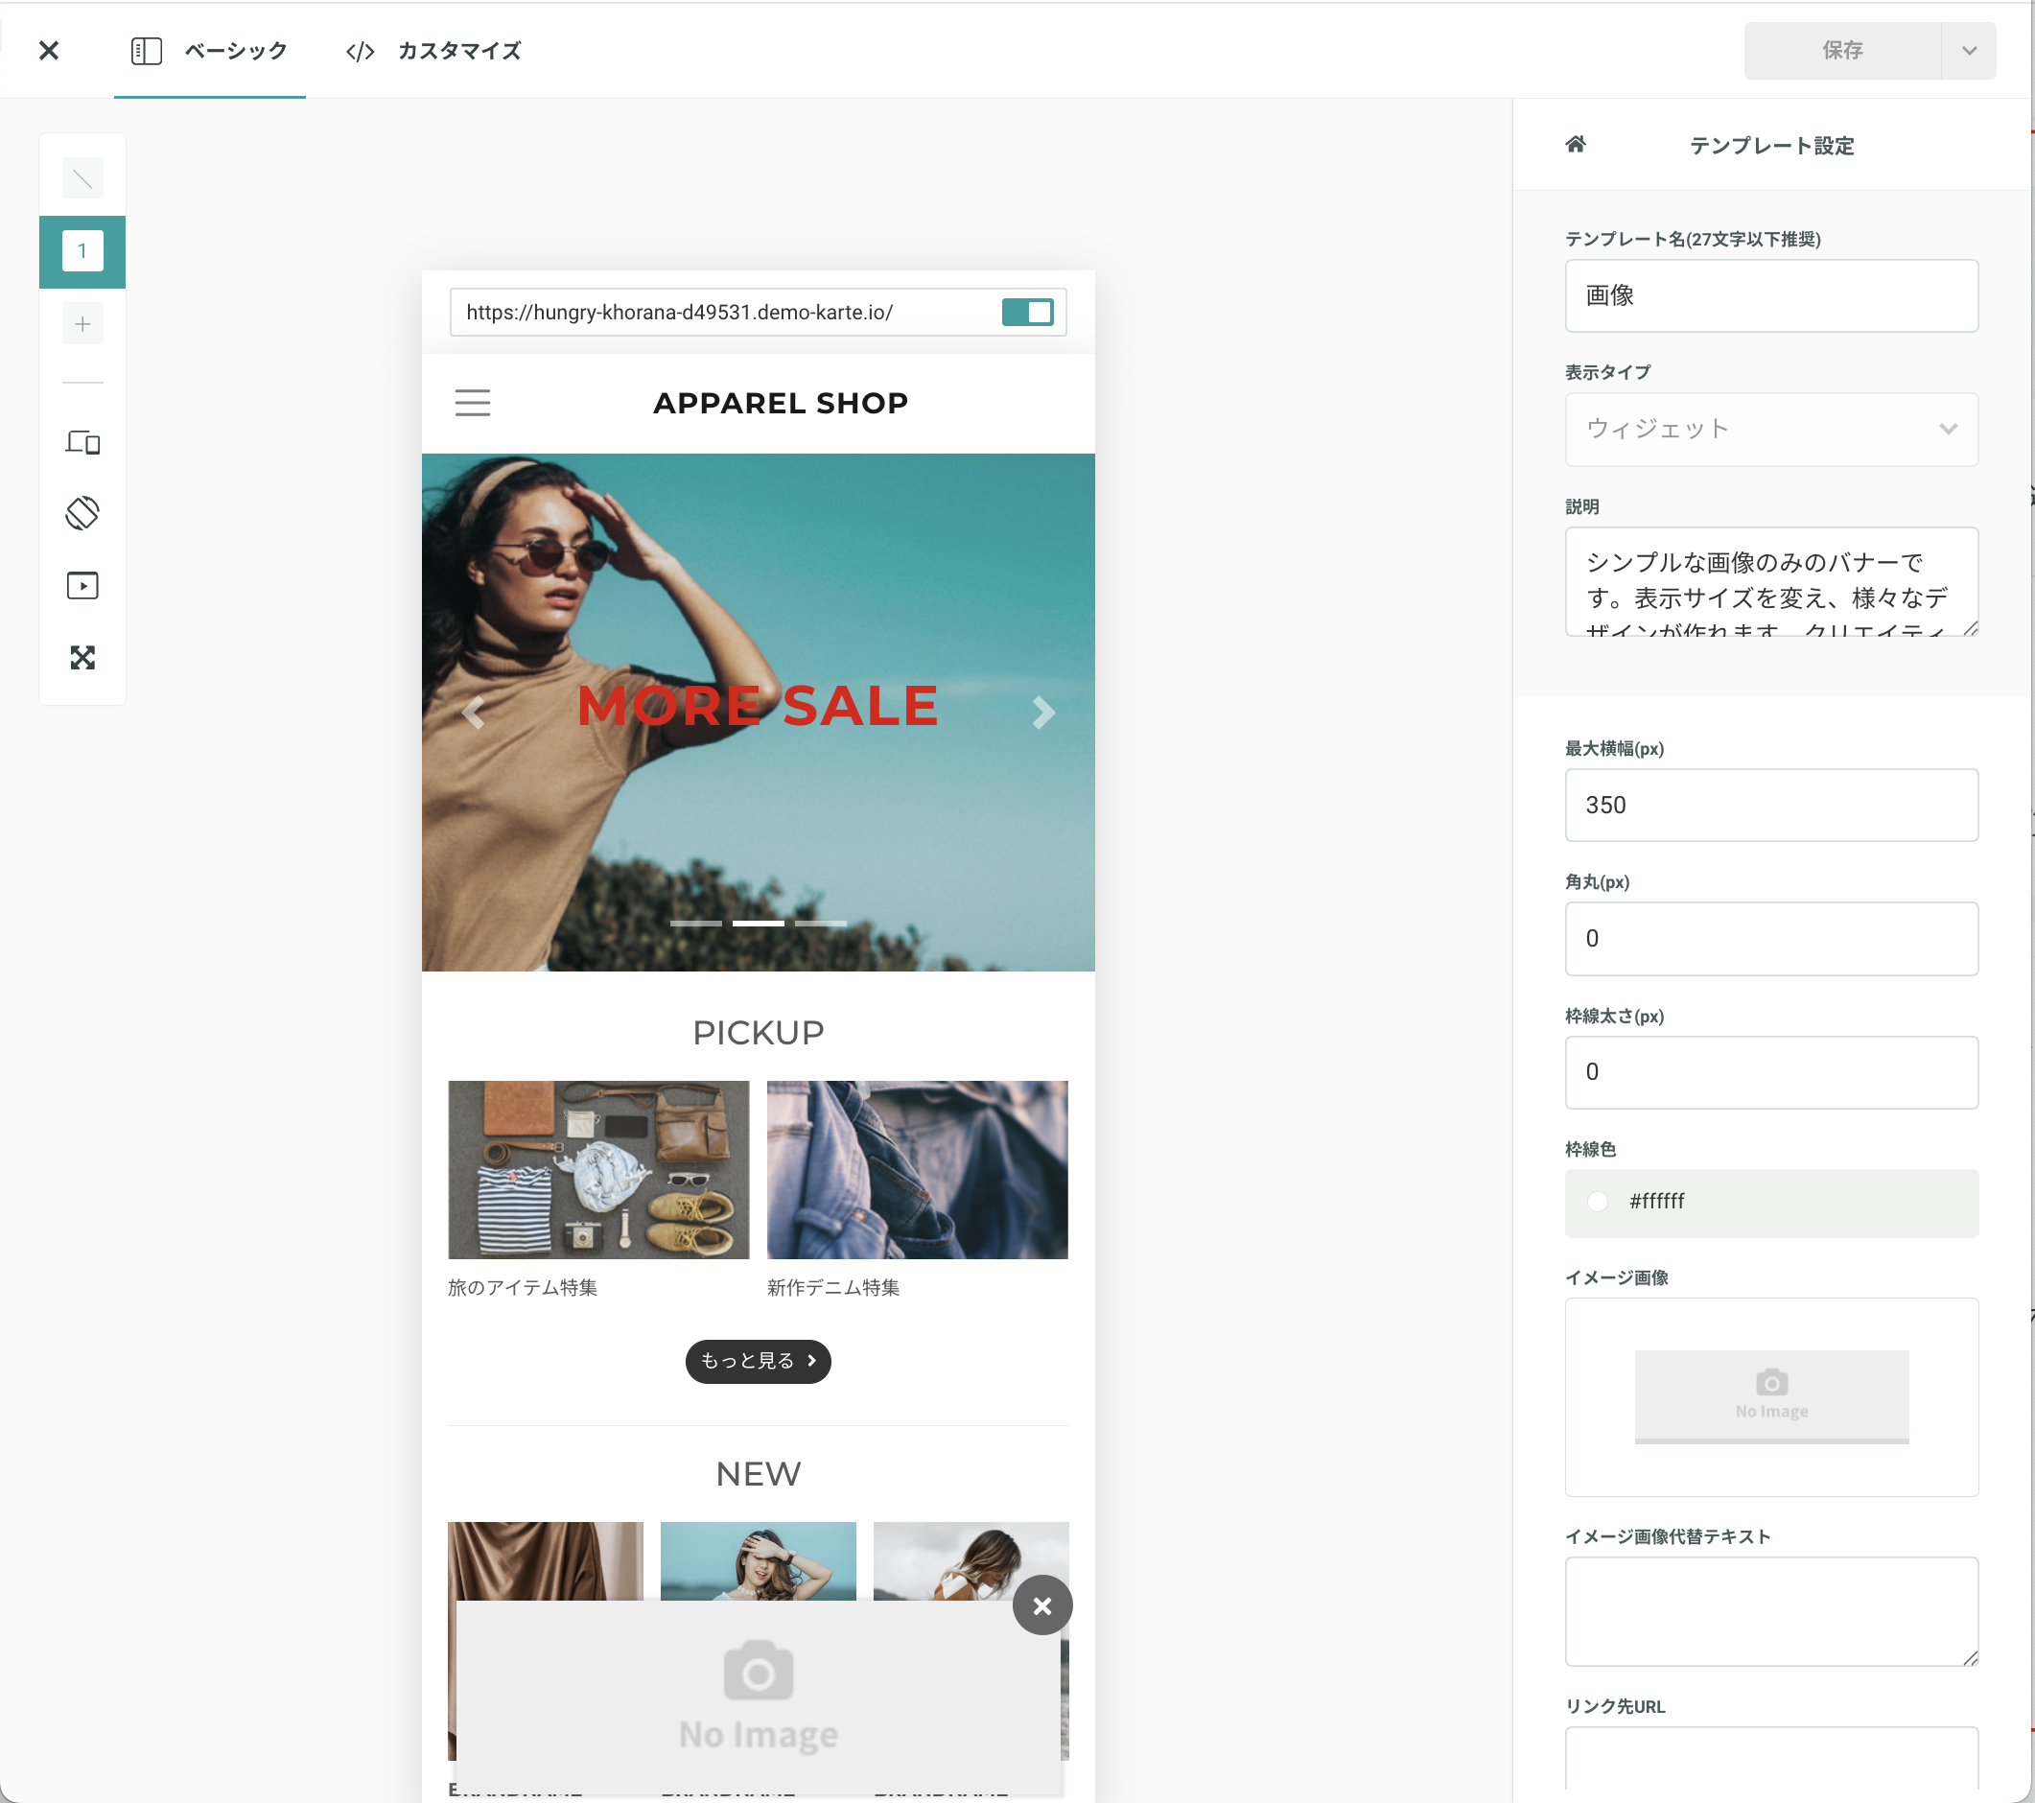Click the hamburger menu in APPAREL SHOP

tap(473, 403)
